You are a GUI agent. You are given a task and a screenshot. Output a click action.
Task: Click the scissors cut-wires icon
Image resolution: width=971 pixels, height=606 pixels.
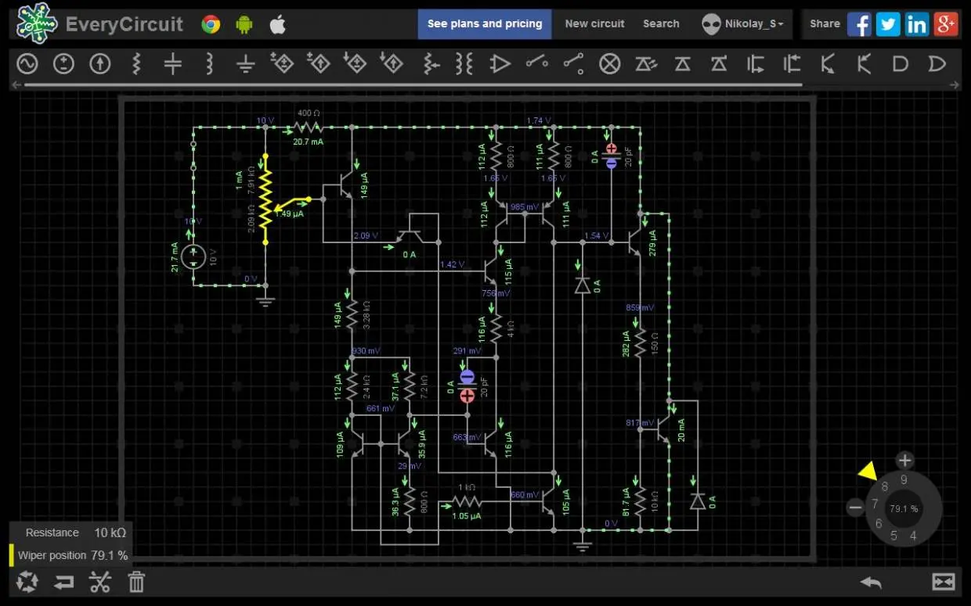coord(100,582)
